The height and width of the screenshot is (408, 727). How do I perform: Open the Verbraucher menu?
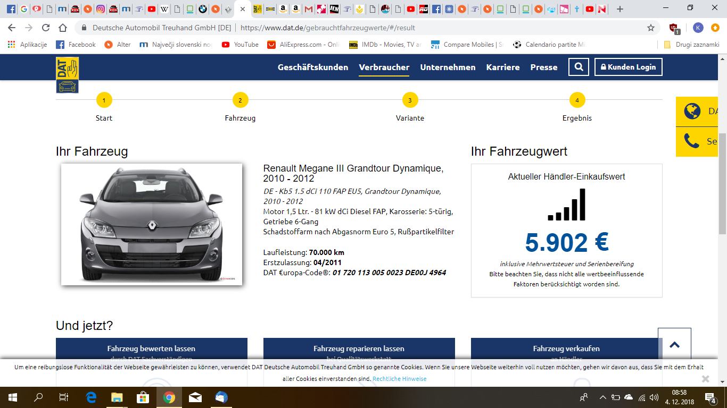click(384, 67)
